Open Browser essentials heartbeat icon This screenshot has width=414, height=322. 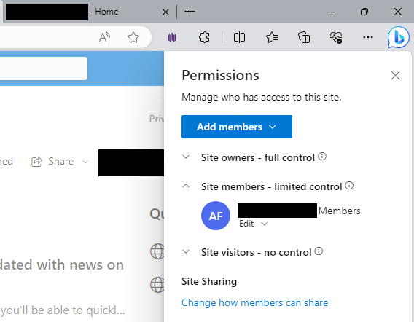[x=336, y=37]
